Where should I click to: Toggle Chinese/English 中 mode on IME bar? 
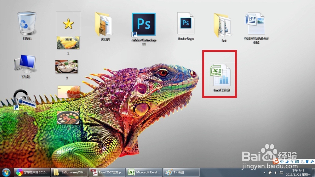282,162
